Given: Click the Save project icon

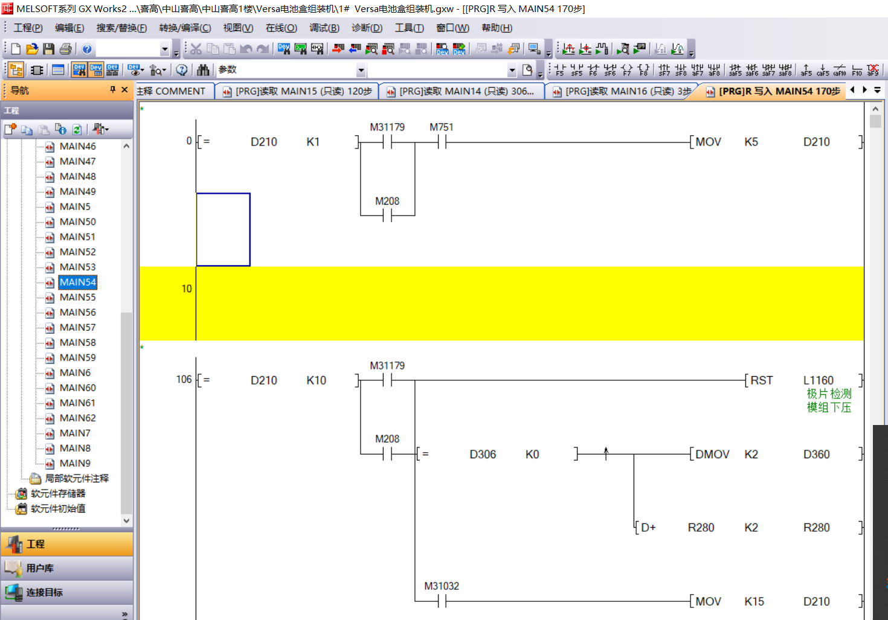Looking at the screenshot, I should pos(49,49).
